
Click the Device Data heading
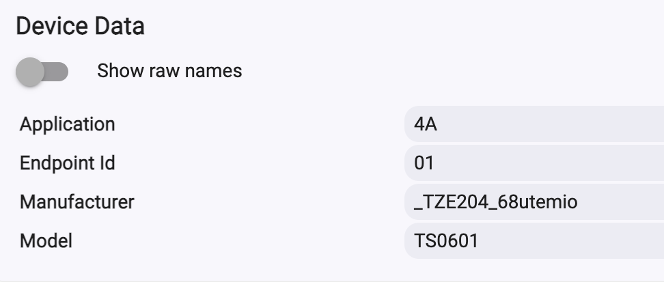click(80, 27)
